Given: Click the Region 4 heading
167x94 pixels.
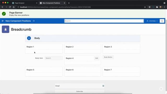Looking at the screenshot, I should click(70, 58).
